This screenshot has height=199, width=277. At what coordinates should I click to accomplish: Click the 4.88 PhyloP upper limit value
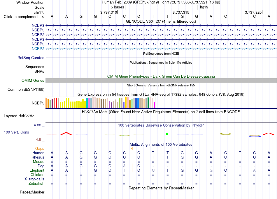coord(37,125)
